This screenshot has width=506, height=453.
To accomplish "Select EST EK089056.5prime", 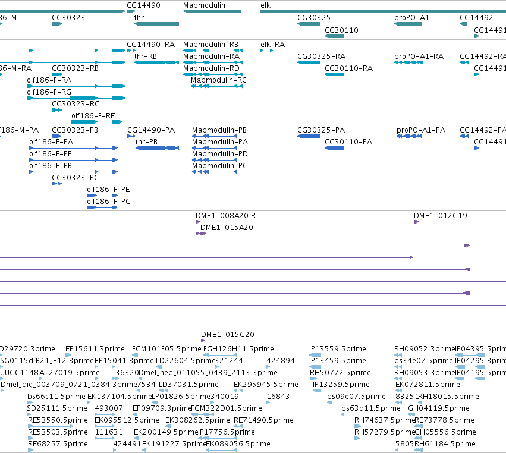I will 238,444.
